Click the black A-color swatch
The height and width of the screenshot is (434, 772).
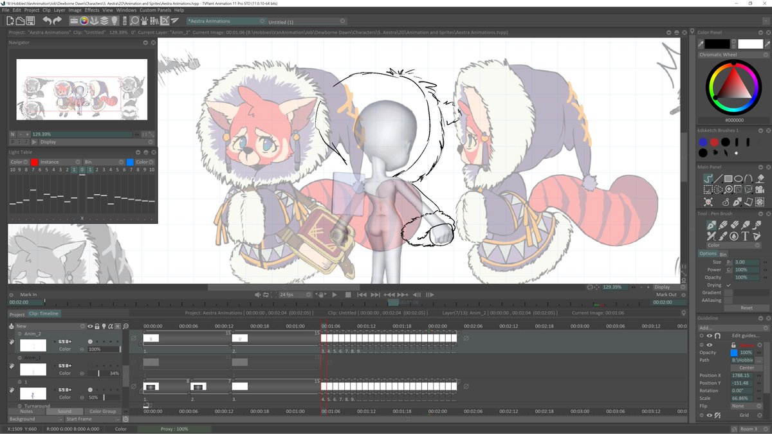(x=717, y=44)
